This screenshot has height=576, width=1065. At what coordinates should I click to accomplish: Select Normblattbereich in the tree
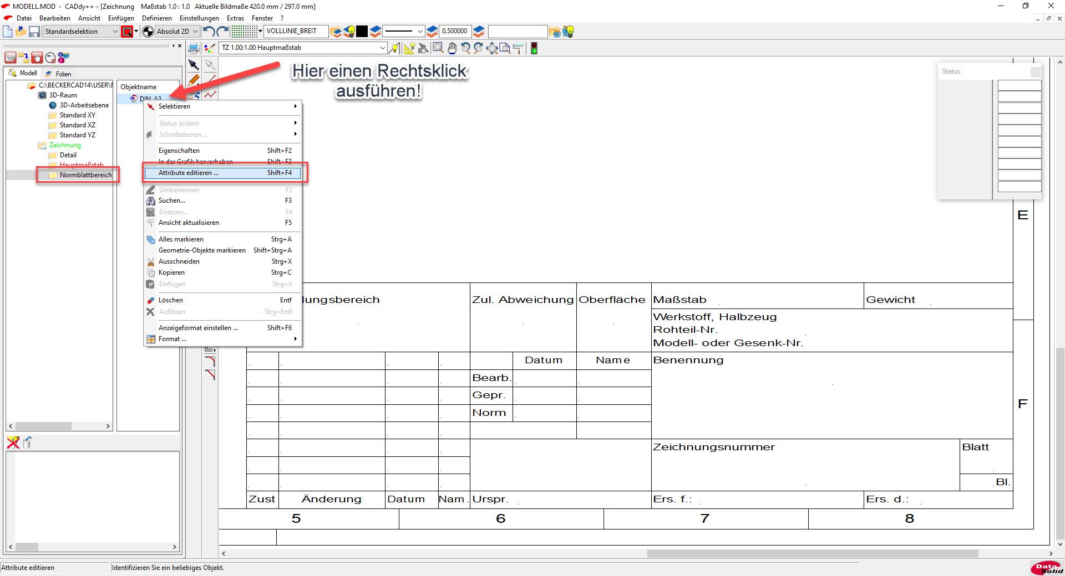[x=85, y=175]
